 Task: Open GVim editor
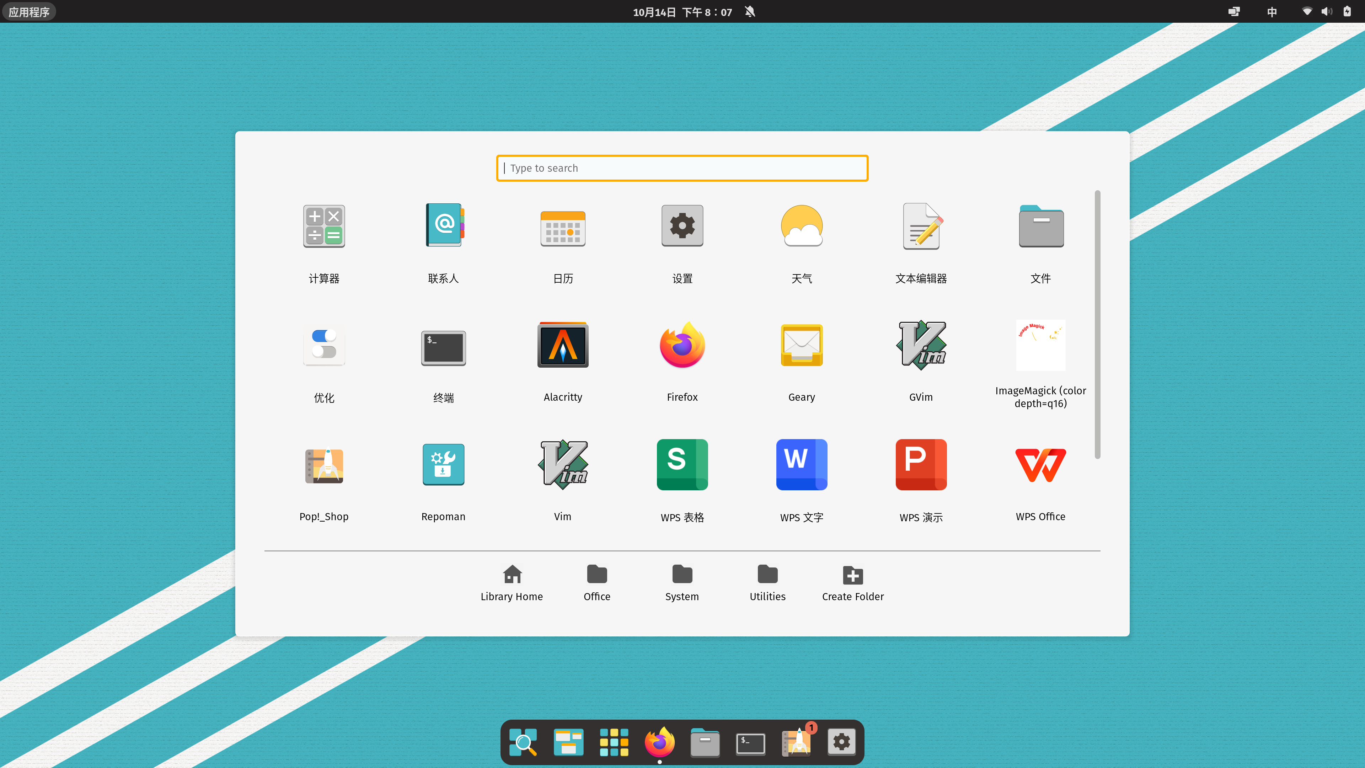[x=920, y=345]
